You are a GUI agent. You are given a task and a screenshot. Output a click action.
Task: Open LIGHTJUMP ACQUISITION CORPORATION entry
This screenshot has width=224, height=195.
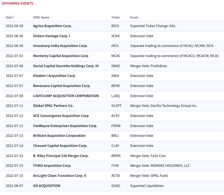click(x=66, y=96)
